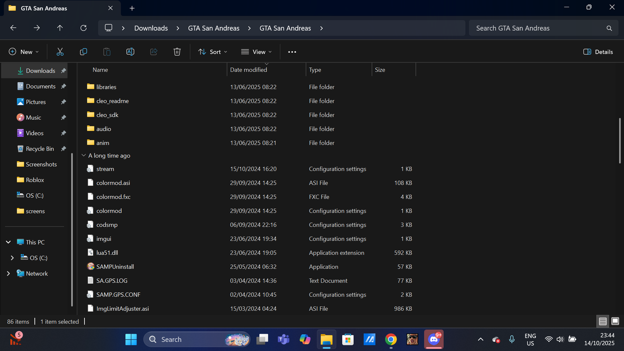
Task: Open Pictures in navigation pane
Action: coord(36,102)
